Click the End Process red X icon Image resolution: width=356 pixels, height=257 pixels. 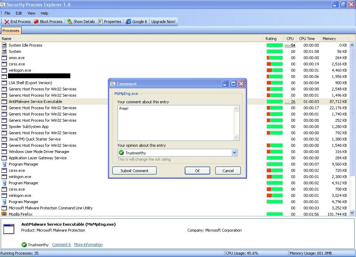[7, 22]
